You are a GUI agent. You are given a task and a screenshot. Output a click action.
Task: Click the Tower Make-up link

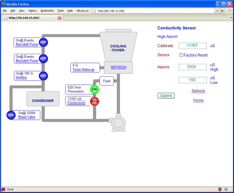click(x=83, y=69)
